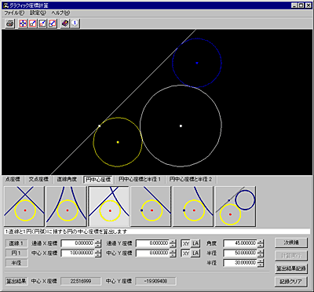This screenshot has width=314, height=292.
Task: Click the 記録クリア button
Action: [x=291, y=282]
